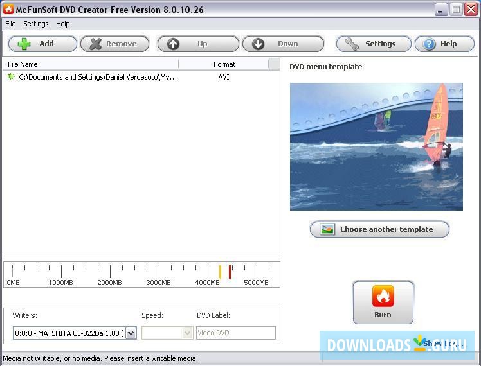Click the status bar media warning text

[100, 358]
